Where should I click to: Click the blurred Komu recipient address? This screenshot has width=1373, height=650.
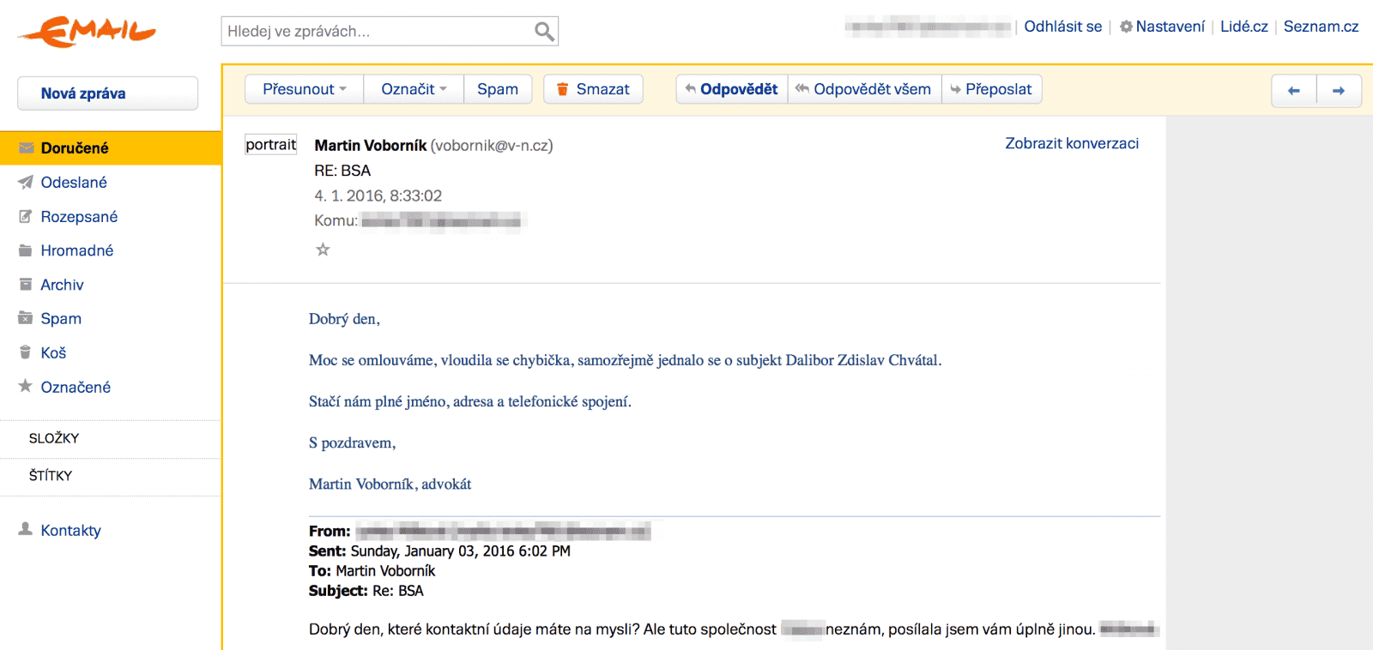[441, 221]
